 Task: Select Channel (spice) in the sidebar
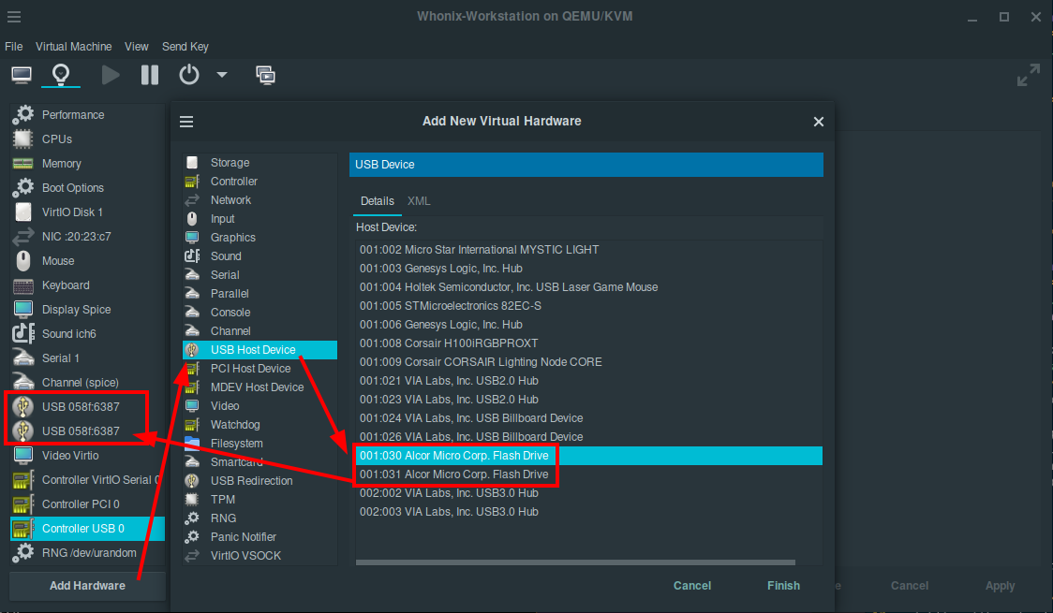point(87,382)
